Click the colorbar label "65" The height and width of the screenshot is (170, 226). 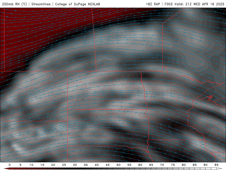tap(151, 165)
